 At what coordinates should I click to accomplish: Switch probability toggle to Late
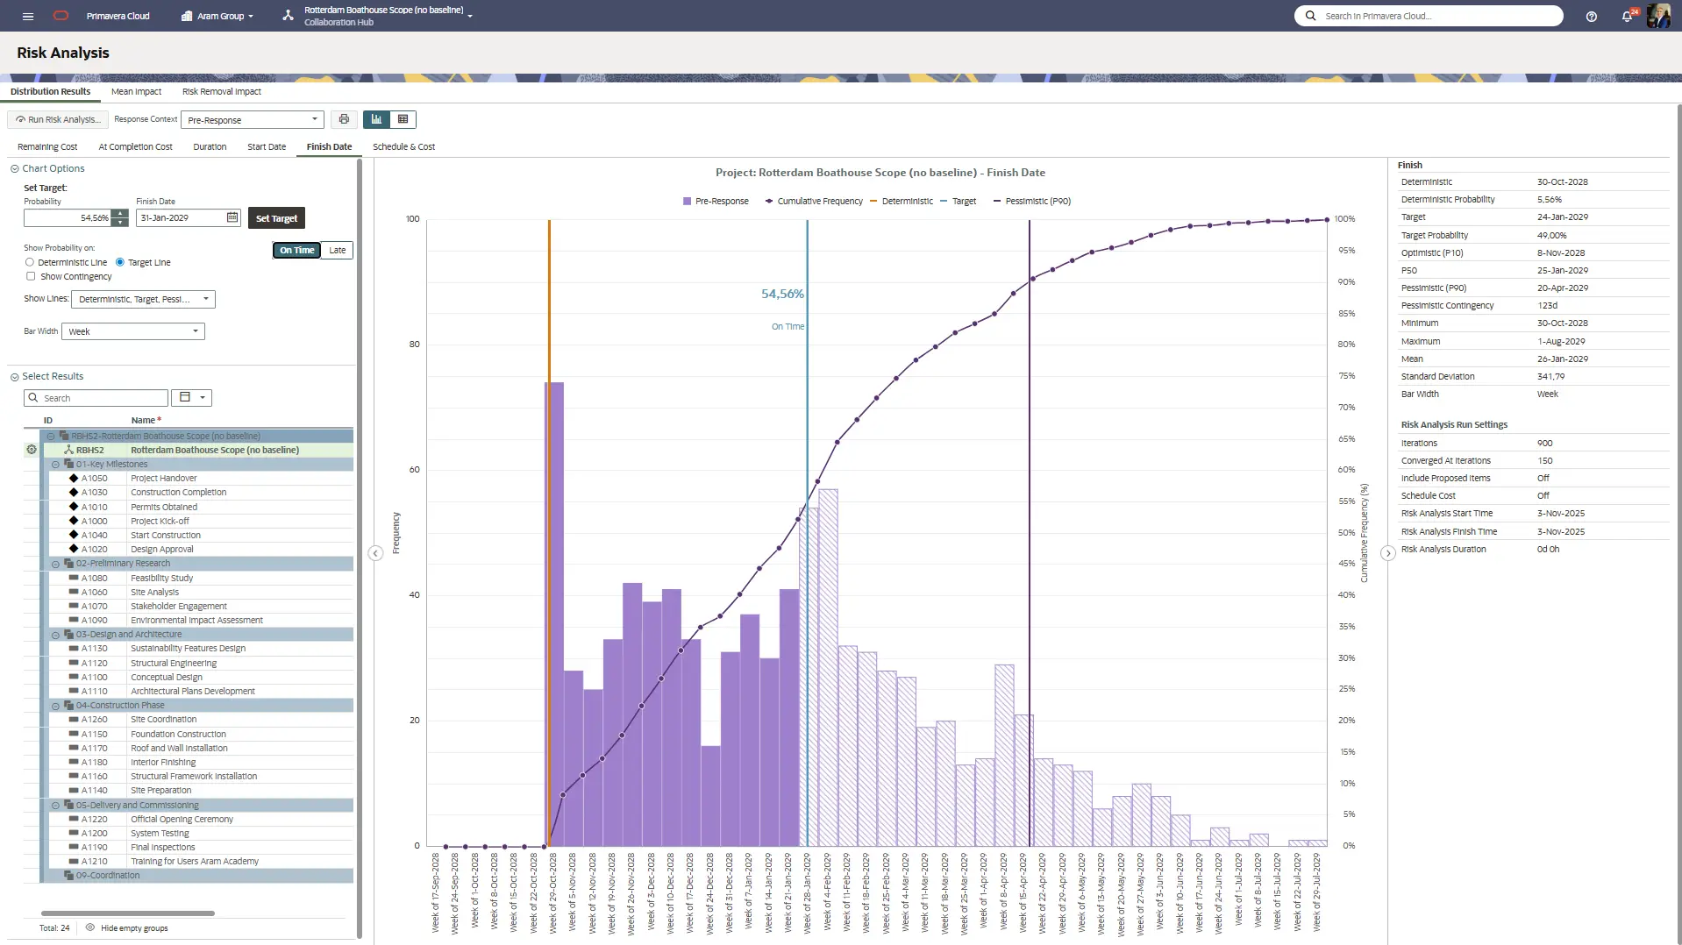click(338, 251)
